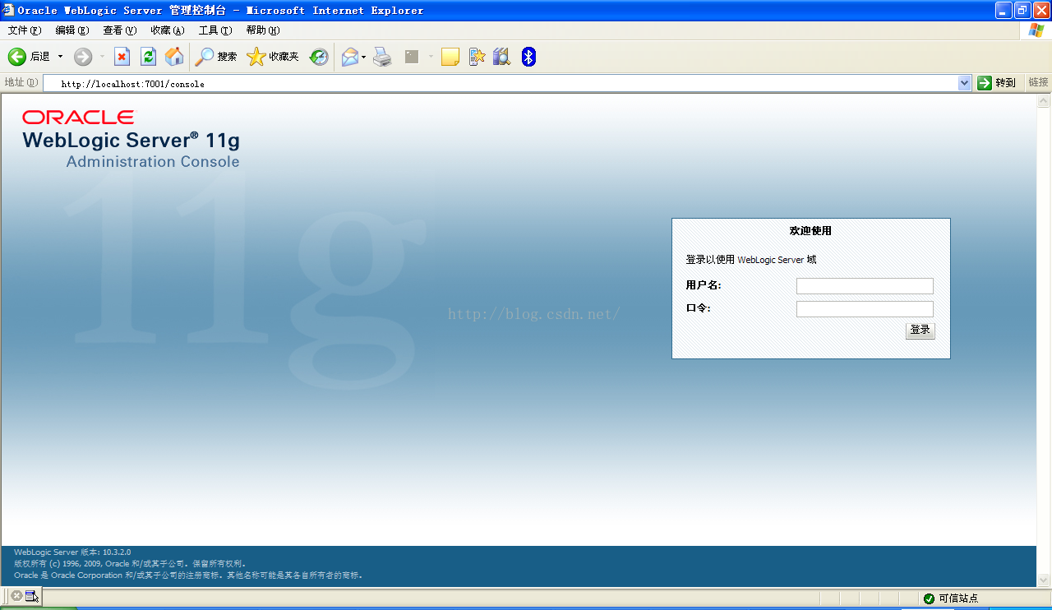Click the 登录 (login) button
Image resolution: width=1052 pixels, height=610 pixels.
click(x=920, y=330)
